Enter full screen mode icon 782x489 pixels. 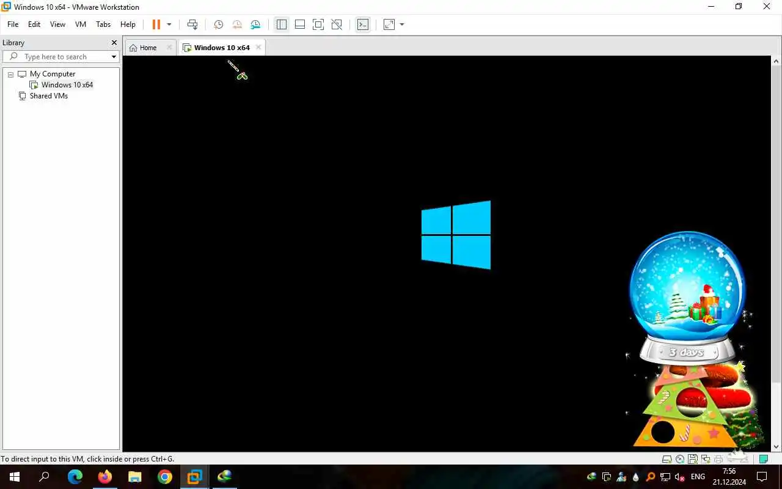click(x=318, y=24)
